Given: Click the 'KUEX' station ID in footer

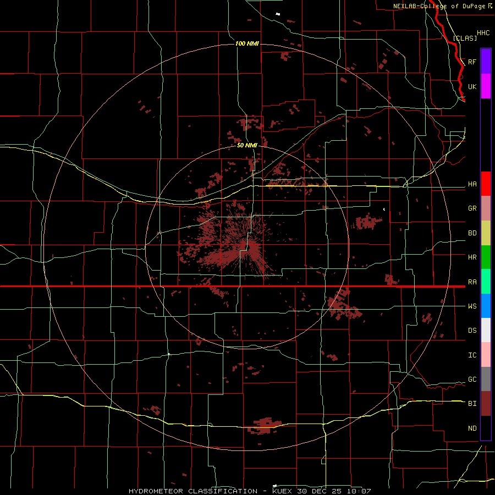Looking at the screenshot, I should pos(283,491).
